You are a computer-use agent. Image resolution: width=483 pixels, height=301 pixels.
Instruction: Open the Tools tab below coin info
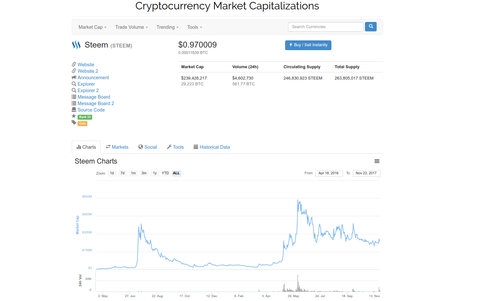[175, 147]
